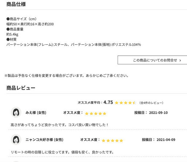Click ニャンコ大好き様's five-star rating
The height and width of the screenshot is (162, 187).
(x=112, y=140)
